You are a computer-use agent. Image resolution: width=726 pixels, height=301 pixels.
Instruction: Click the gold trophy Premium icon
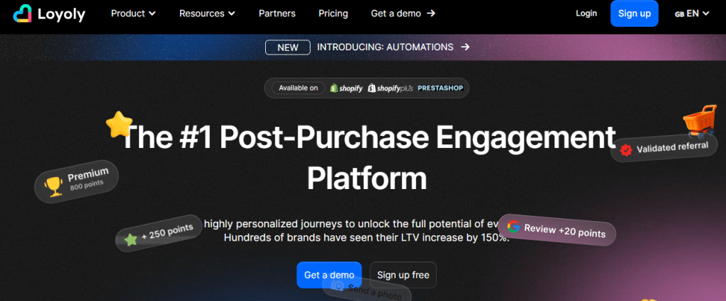(x=53, y=186)
